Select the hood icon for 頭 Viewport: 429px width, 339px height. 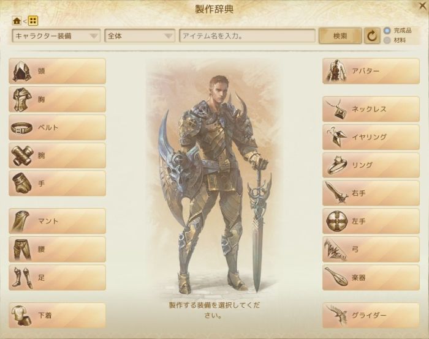pos(23,72)
